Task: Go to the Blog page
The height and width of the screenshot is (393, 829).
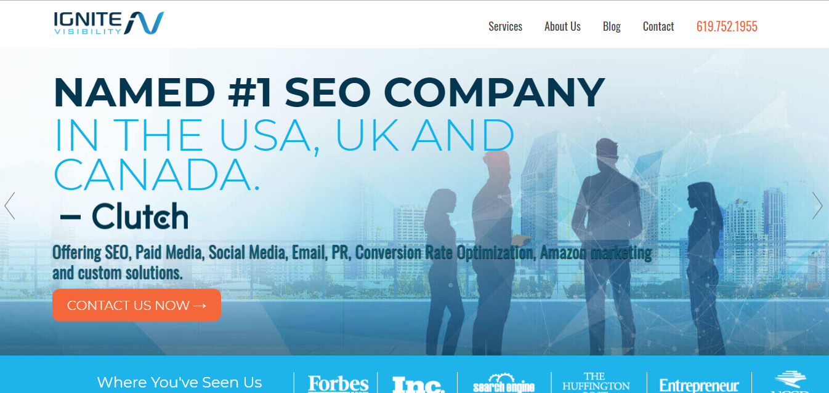Action: [612, 26]
